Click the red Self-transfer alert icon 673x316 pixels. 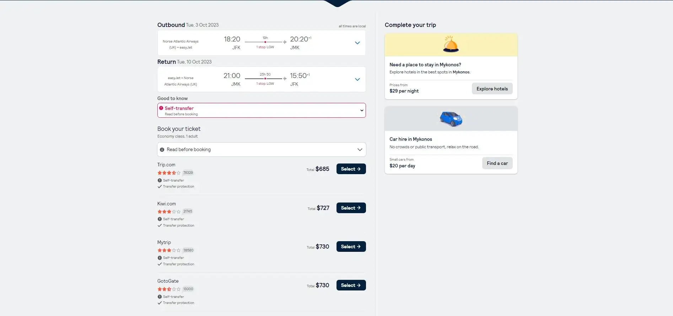coord(161,108)
